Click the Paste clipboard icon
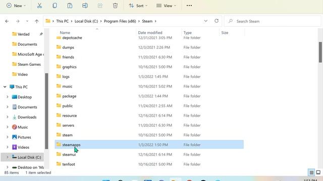The height and width of the screenshot is (181, 323). coord(70,6)
